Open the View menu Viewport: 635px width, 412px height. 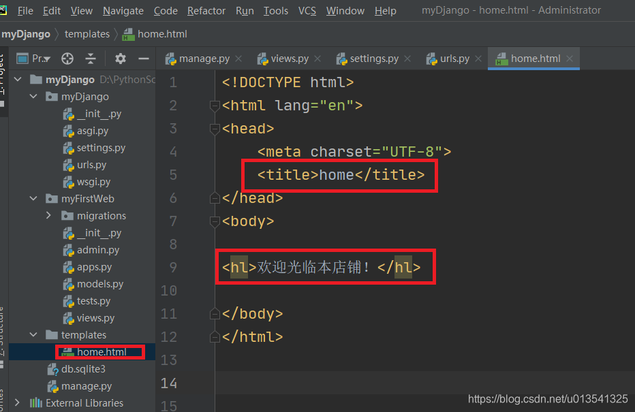click(x=81, y=11)
